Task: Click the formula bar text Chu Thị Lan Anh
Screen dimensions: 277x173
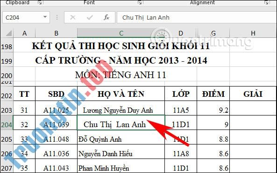Action: click(x=146, y=17)
